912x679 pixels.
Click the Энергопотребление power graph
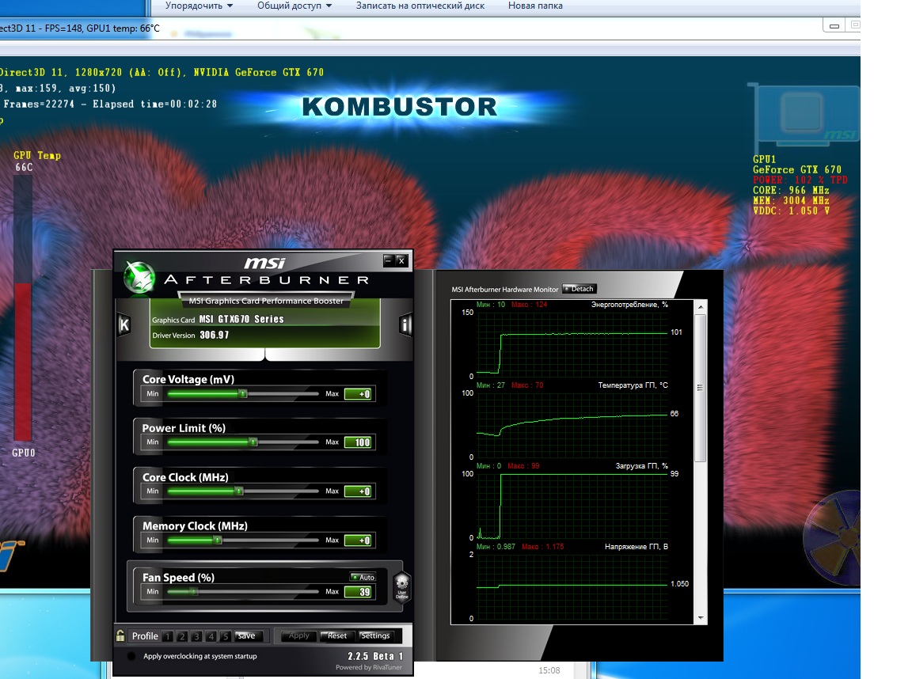click(572, 344)
